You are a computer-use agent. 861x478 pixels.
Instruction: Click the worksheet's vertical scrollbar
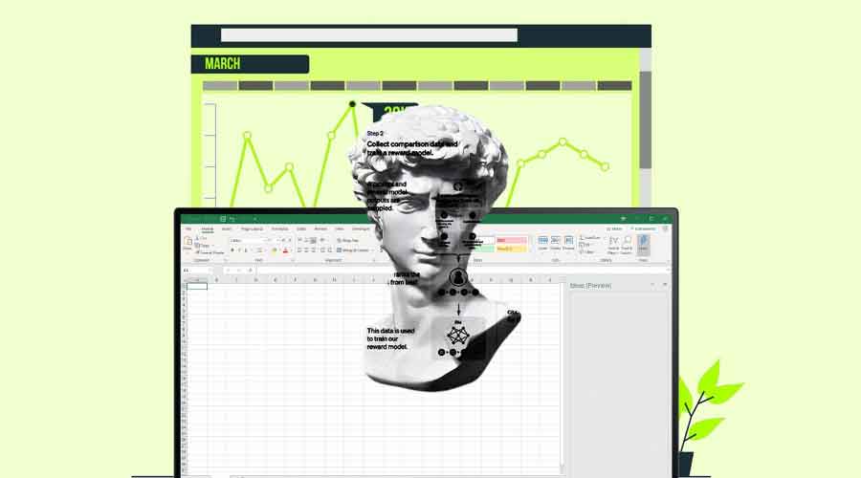[x=563, y=376]
